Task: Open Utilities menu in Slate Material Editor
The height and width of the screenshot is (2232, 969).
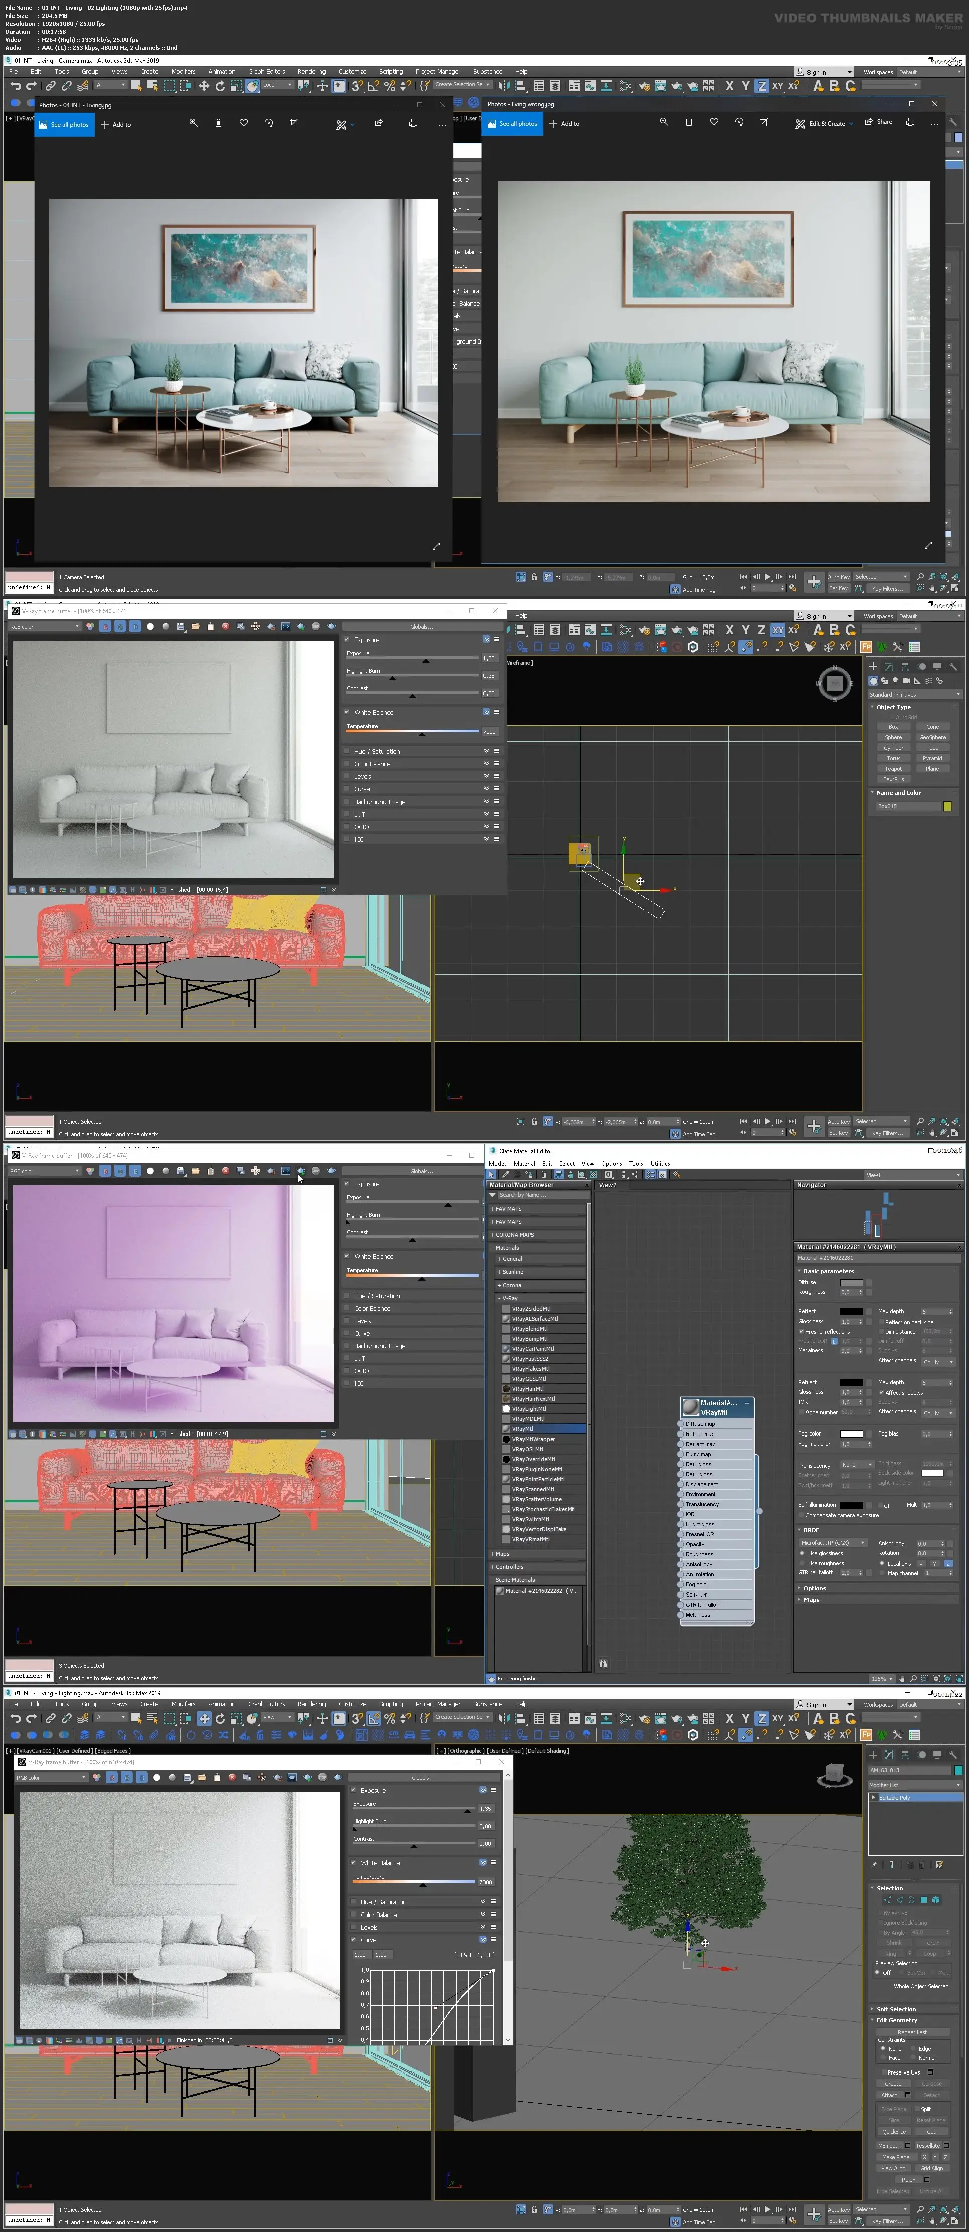Action: (x=661, y=1163)
